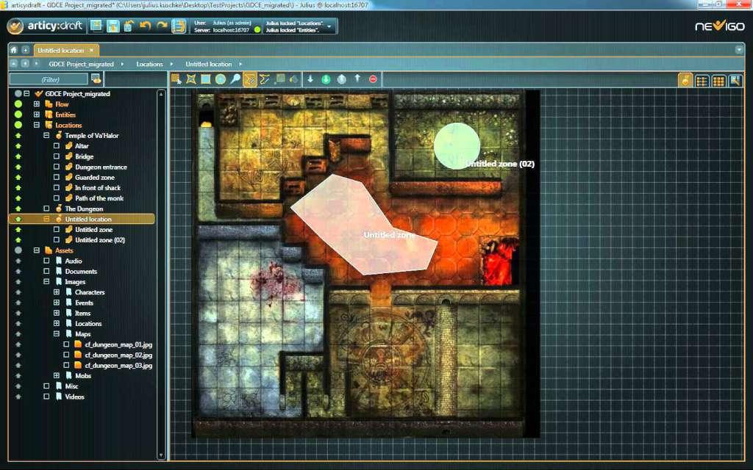Send selected object one layer down
753x470 pixels.
(x=310, y=79)
